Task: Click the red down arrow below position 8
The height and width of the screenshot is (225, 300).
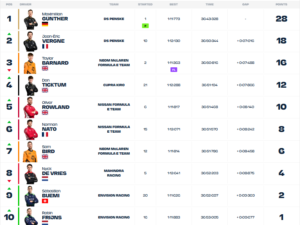Action: pyautogui.click(x=9, y=181)
